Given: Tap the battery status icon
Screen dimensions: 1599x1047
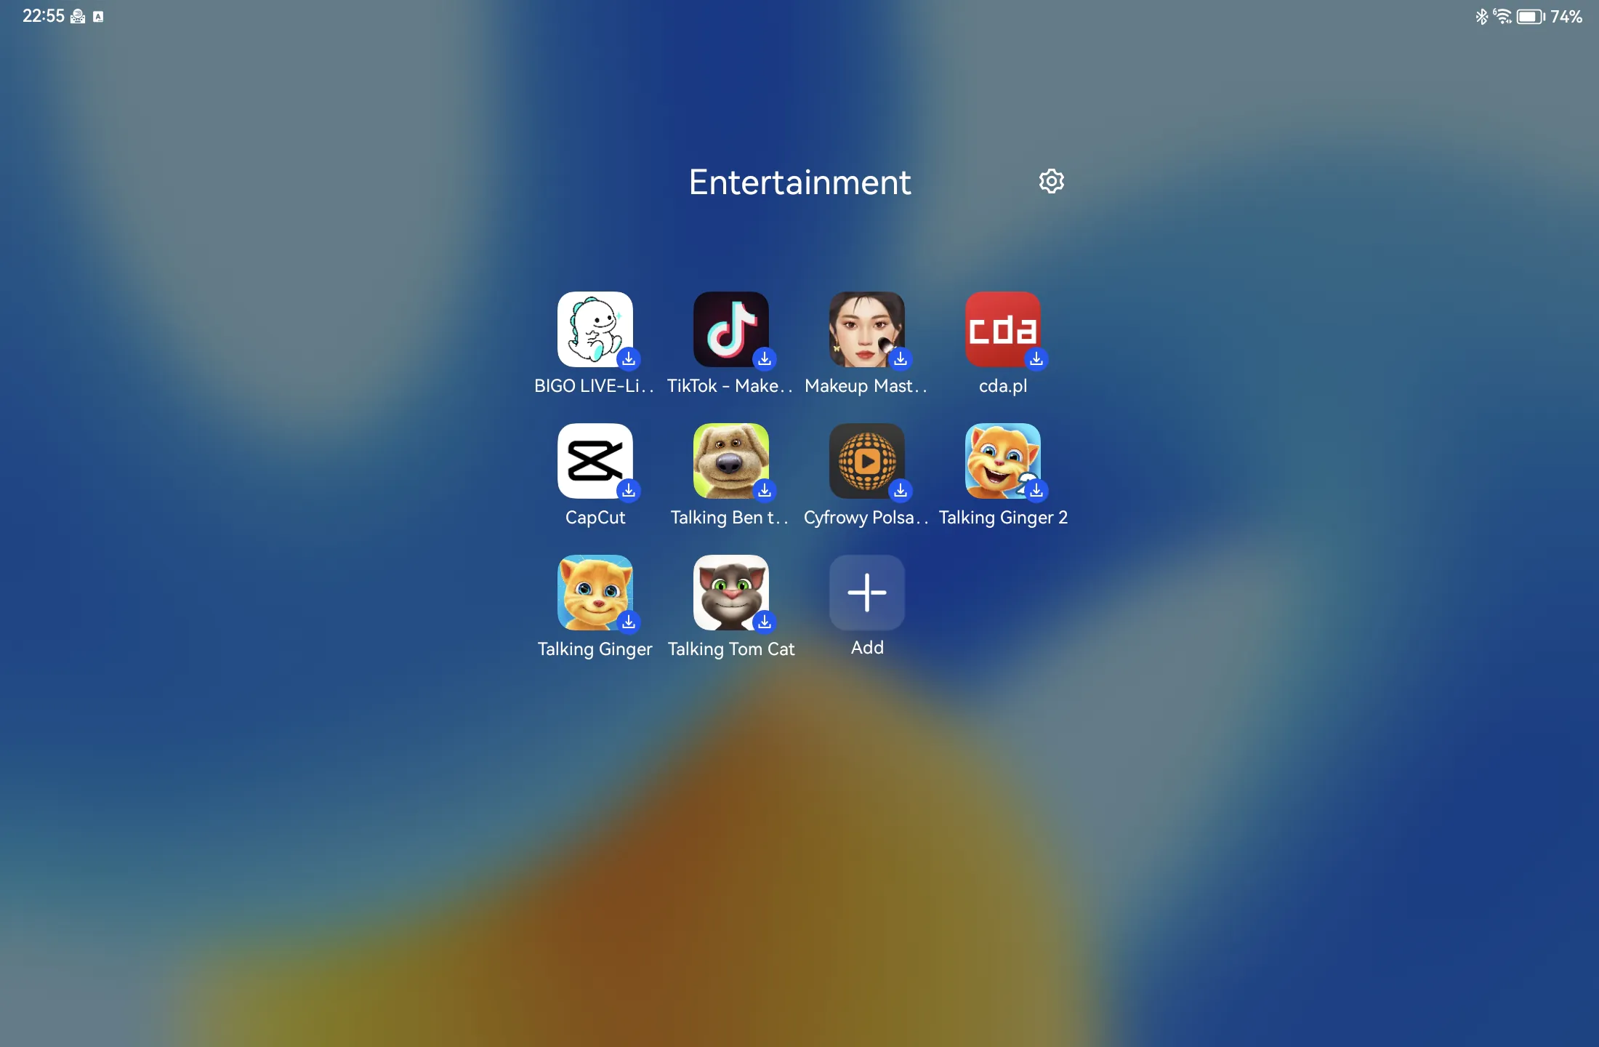Looking at the screenshot, I should [x=1531, y=16].
